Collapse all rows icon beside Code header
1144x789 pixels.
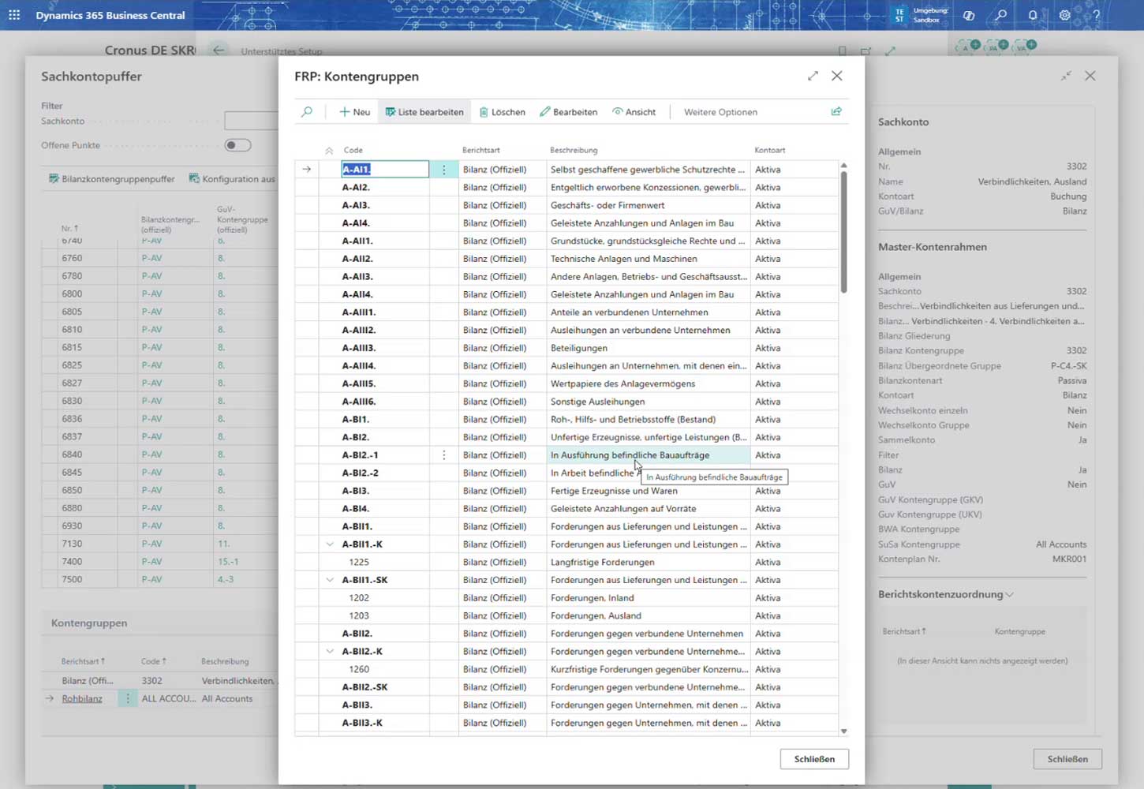click(329, 150)
